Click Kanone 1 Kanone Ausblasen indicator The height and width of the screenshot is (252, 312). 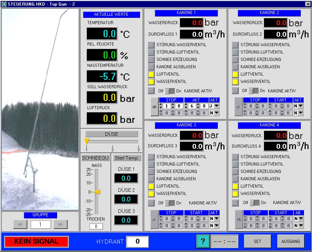click(151, 67)
